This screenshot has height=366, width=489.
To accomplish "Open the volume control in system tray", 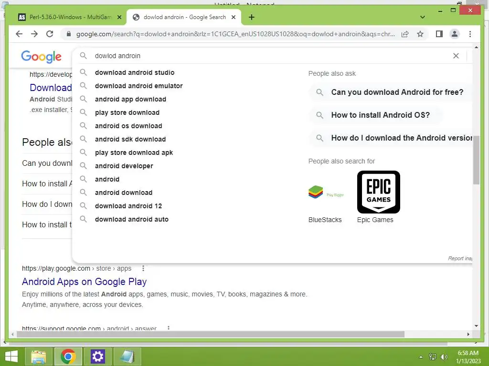I will [x=444, y=356].
